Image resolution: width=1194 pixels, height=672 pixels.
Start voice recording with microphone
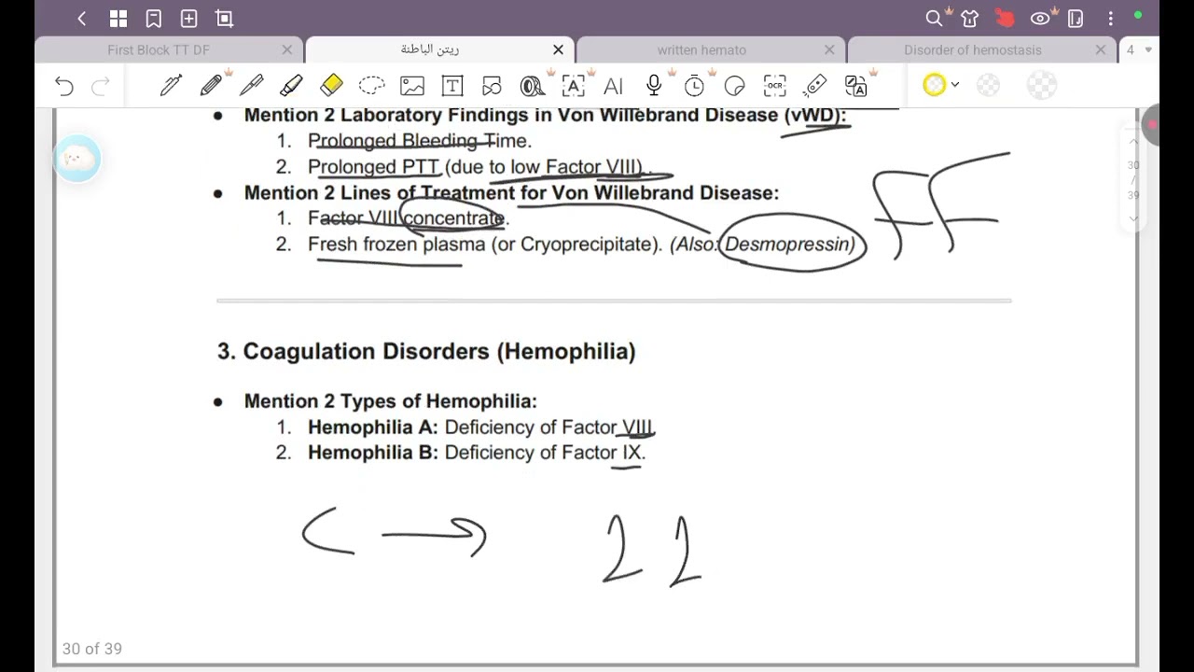[x=654, y=86]
